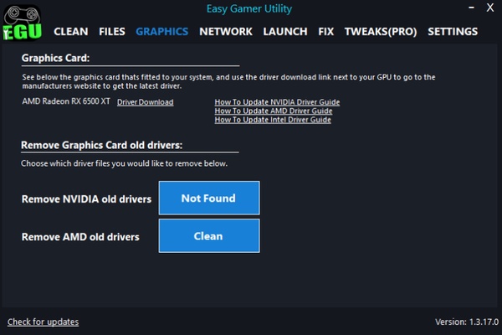The height and width of the screenshot is (335, 502).
Task: Click Check for updates link
Action: point(44,322)
